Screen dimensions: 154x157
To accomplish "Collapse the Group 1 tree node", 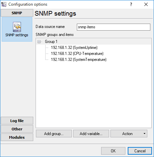I will 39,42.
